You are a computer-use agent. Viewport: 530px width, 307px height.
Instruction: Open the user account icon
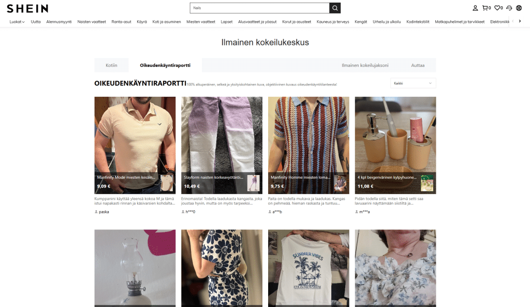pyautogui.click(x=475, y=8)
